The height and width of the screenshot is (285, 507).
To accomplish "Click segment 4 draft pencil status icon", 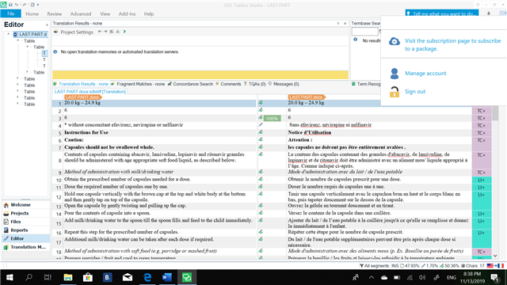I will [261, 125].
